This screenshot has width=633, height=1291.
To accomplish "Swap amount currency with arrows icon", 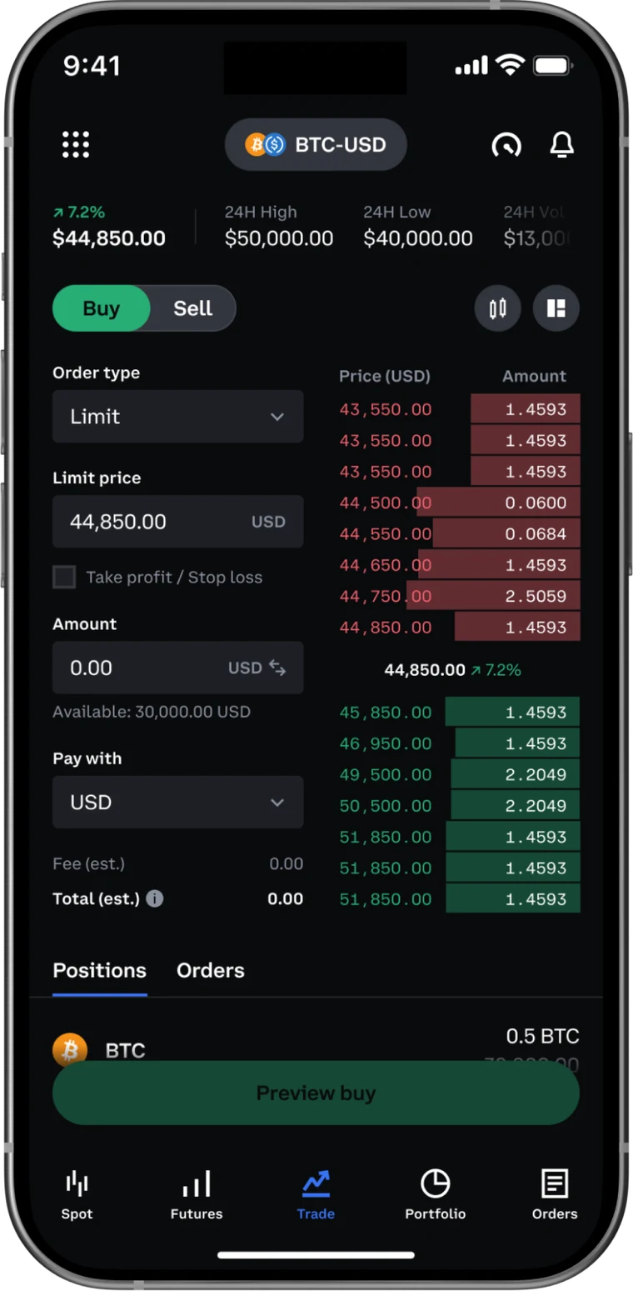I will [x=277, y=668].
